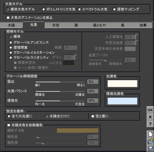154x152 pixels.
Task: Load an atmosphere with the open folder icon
Action: tap(150, 141)
